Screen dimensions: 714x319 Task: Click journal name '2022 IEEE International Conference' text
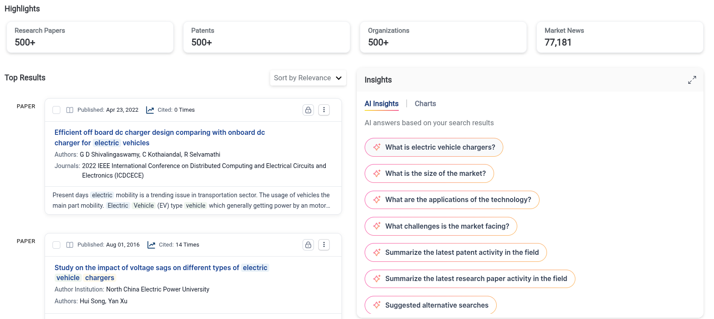(x=204, y=171)
